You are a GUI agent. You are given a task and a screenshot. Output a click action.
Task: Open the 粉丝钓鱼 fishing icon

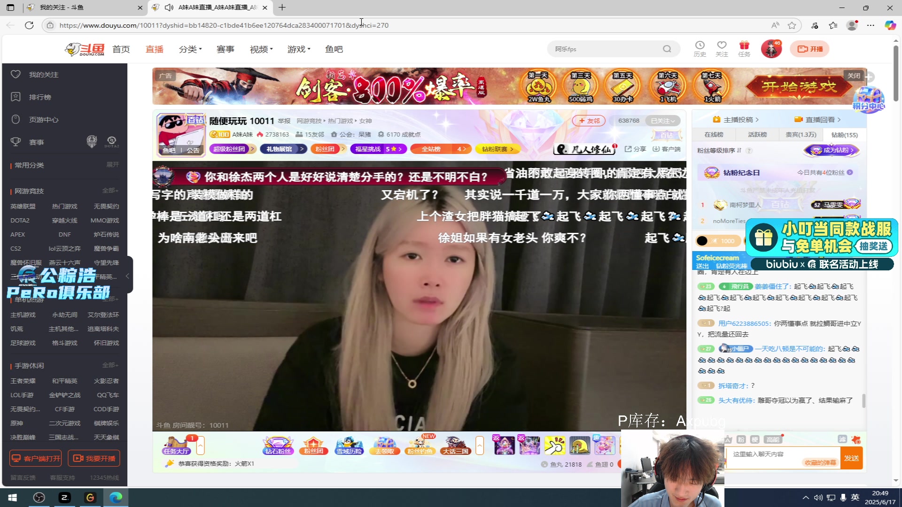coord(420,446)
